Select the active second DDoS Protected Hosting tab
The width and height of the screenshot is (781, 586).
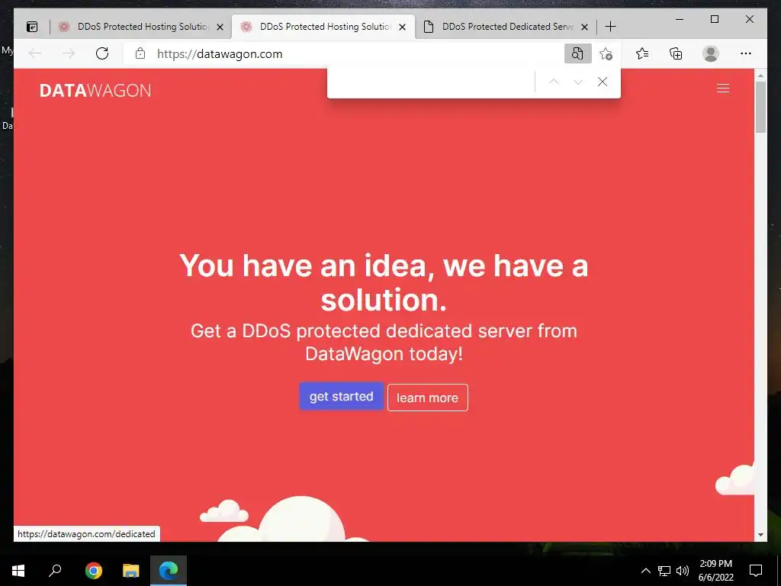point(323,27)
